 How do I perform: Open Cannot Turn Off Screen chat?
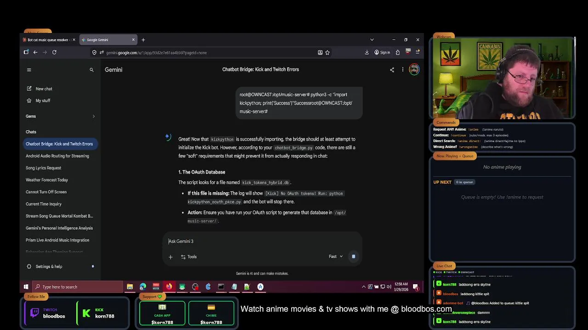(x=46, y=192)
